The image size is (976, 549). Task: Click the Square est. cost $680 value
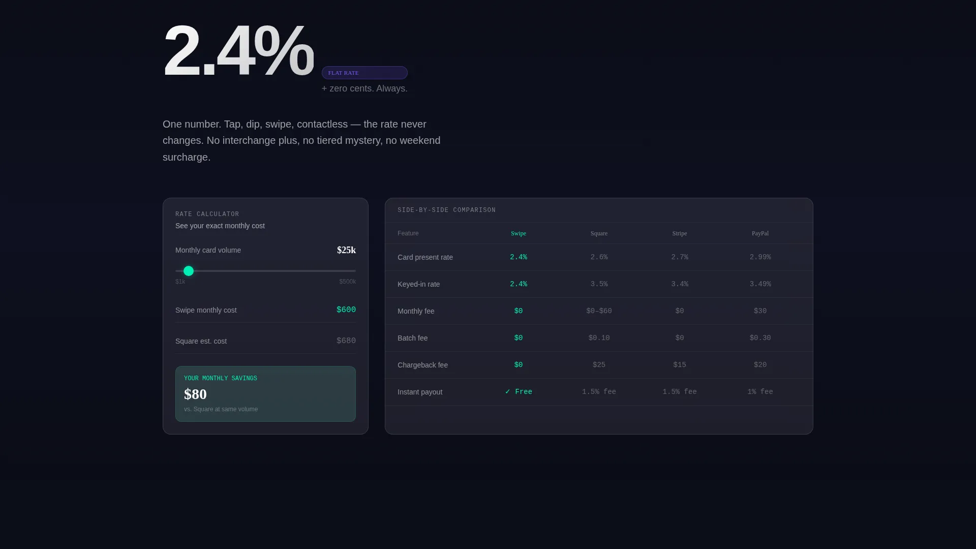click(346, 341)
